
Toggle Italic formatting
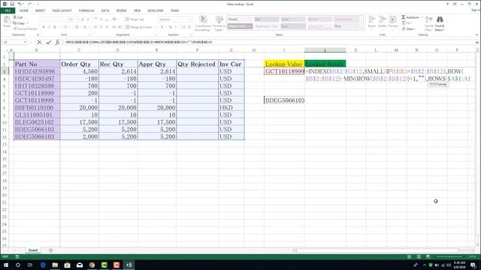coord(49,27)
